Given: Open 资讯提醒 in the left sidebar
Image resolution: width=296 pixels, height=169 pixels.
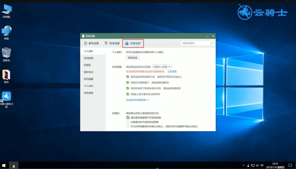Looking at the screenshot, I should 93,79.
